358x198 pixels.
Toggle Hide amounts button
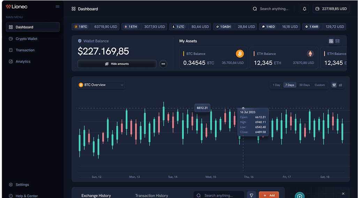click(x=117, y=64)
